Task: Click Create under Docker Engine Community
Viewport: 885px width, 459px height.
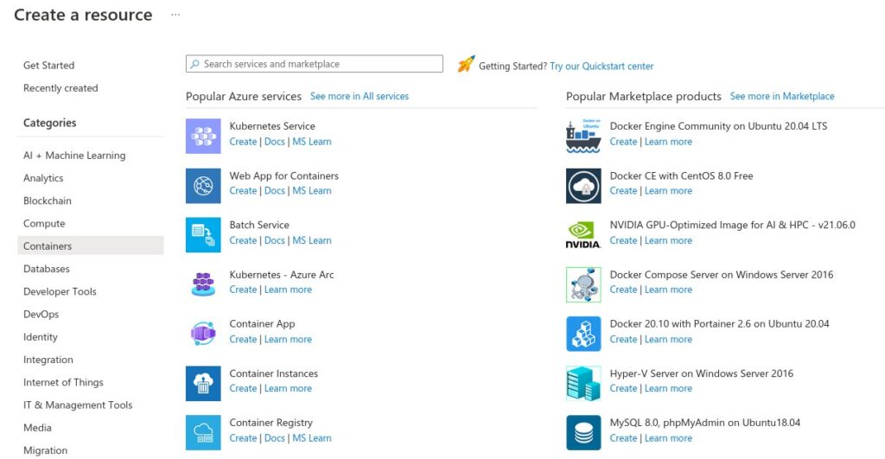Action: click(x=624, y=142)
